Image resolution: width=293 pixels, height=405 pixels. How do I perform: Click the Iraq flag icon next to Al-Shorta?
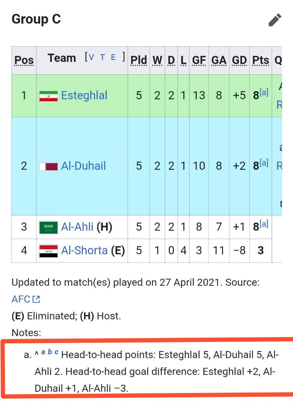pos(48,251)
